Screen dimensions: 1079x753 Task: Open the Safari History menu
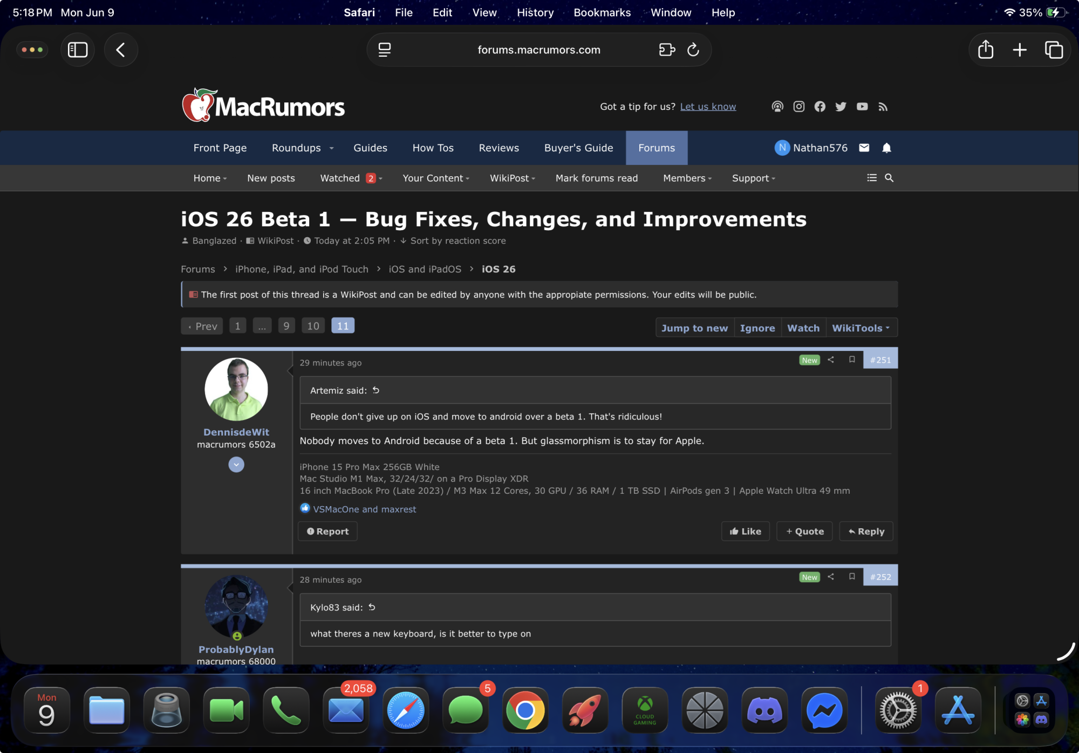click(535, 12)
